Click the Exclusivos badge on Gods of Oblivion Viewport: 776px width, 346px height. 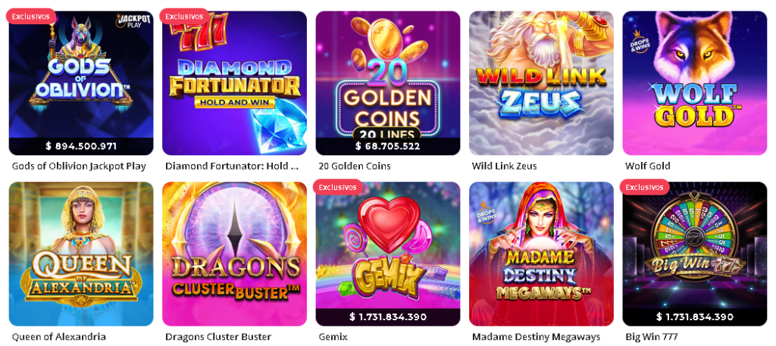[30, 17]
